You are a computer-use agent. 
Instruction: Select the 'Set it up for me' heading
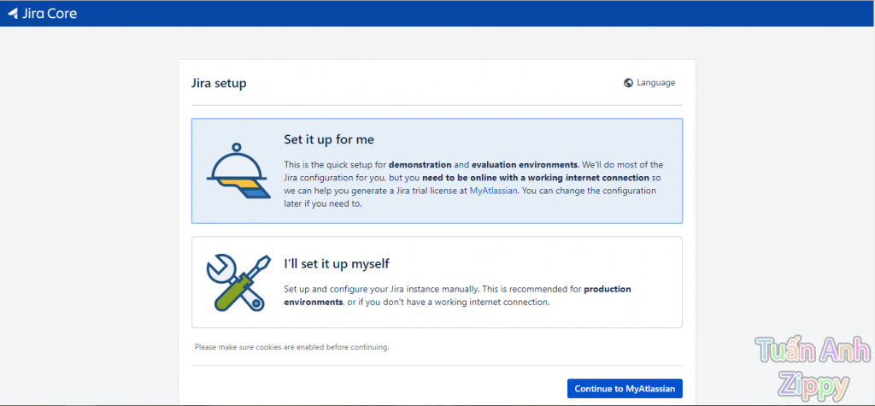pyautogui.click(x=329, y=139)
